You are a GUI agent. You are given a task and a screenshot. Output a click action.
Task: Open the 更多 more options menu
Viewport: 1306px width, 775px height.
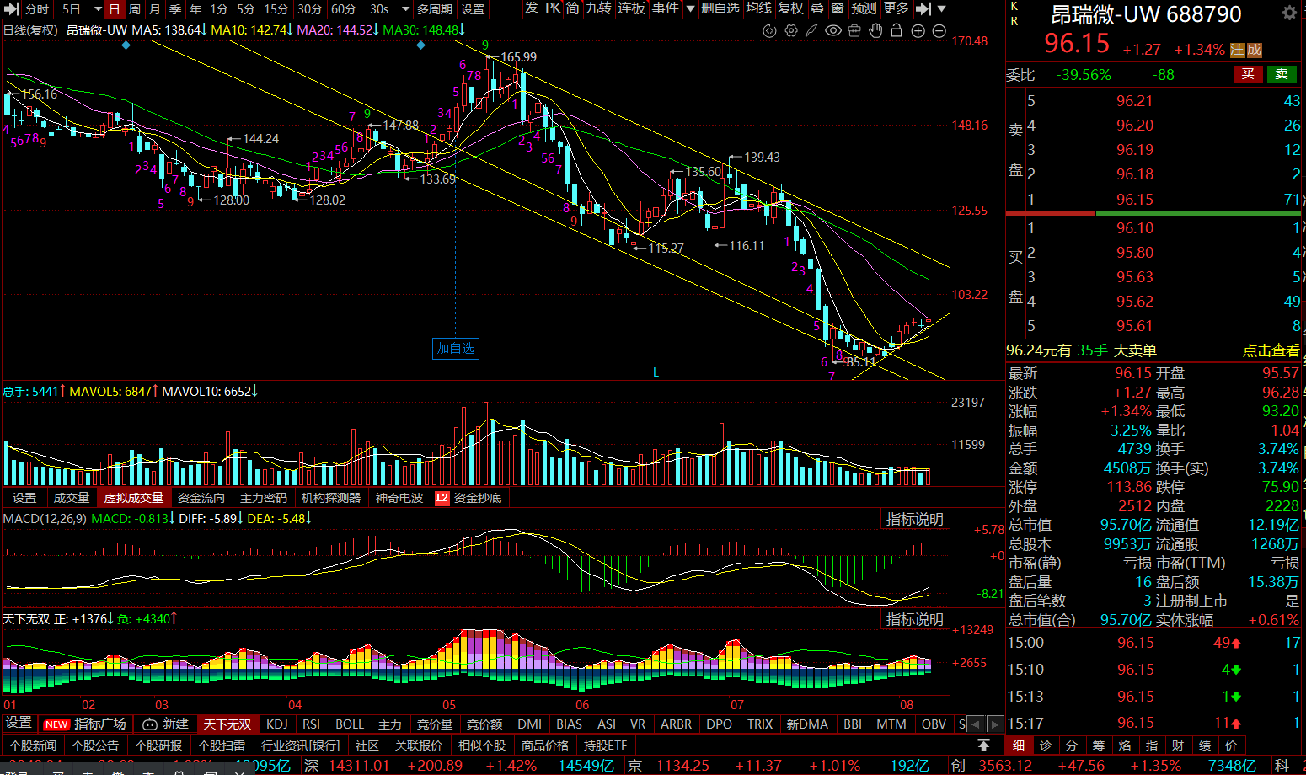[896, 8]
